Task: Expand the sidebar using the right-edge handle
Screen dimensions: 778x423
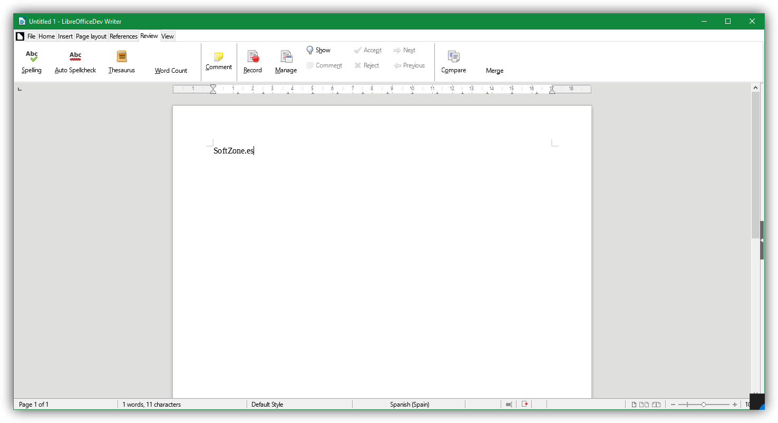Action: 762,241
